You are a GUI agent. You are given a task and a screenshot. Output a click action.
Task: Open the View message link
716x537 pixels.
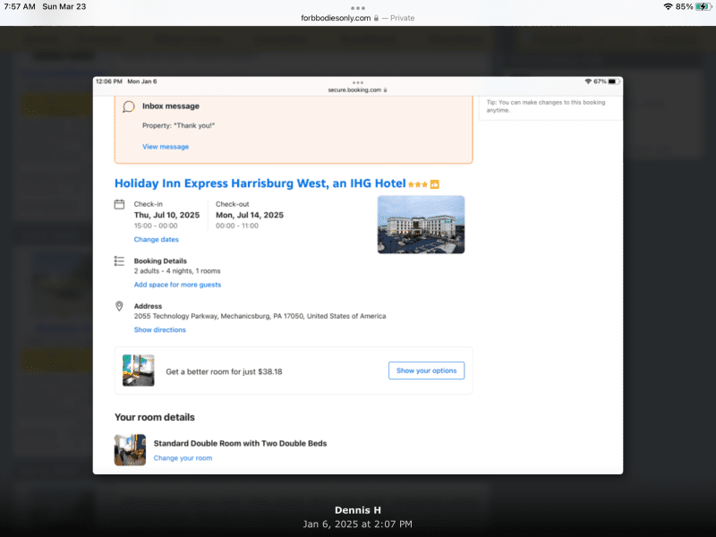166,147
